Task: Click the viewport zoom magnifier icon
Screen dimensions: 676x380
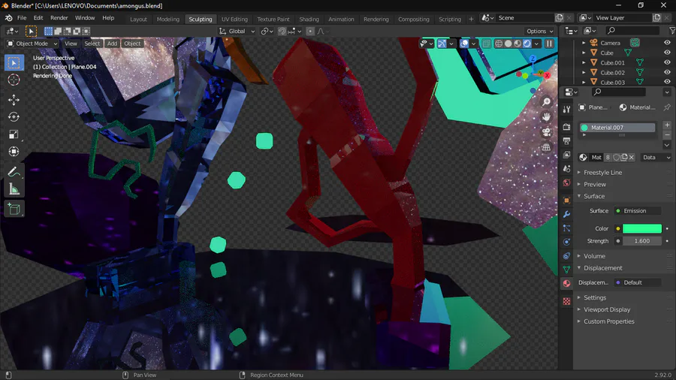Action: pos(546,101)
